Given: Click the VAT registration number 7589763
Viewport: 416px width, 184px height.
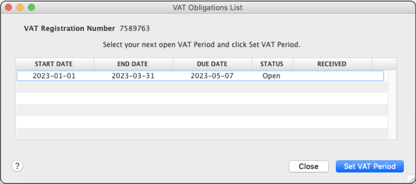Looking at the screenshot, I should 135,28.
